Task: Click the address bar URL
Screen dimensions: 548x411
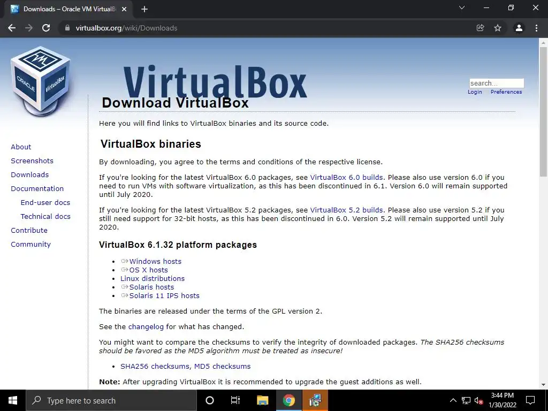Action: point(126,28)
